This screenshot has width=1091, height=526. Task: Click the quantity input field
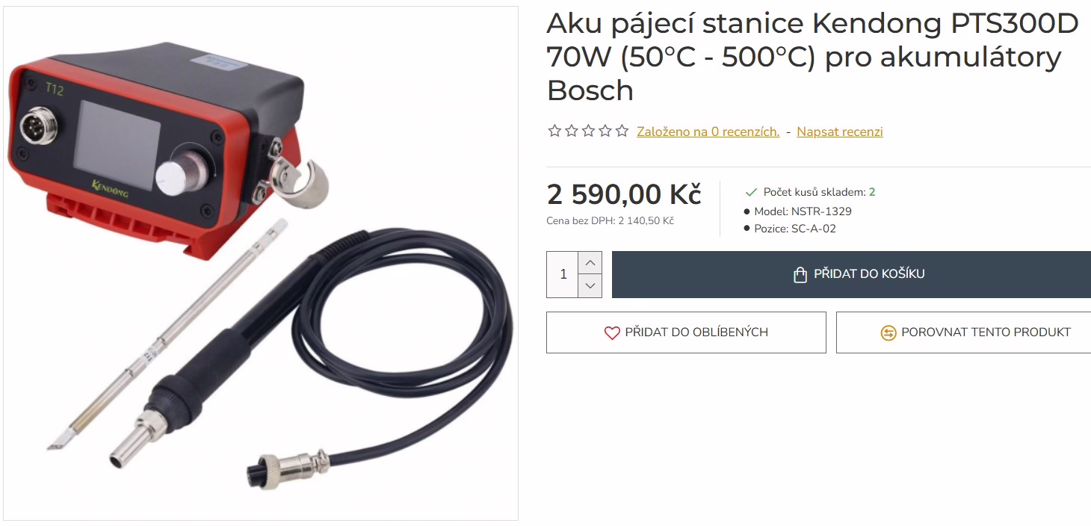click(563, 274)
